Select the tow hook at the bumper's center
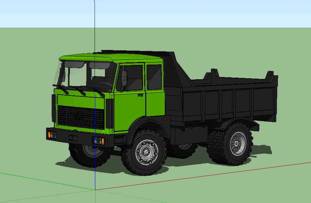 73,138
